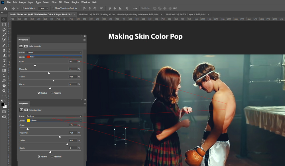The image size is (285, 166).
Task: Close the Untitled-1 document tab
Action: (x=161, y=14)
